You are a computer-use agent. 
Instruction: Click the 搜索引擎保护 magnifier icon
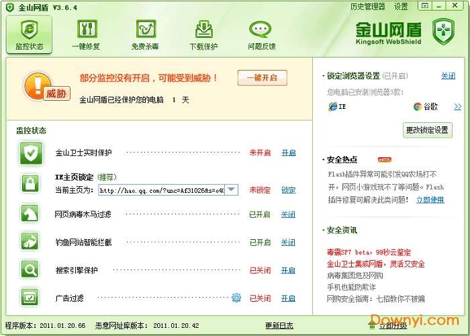click(x=30, y=269)
